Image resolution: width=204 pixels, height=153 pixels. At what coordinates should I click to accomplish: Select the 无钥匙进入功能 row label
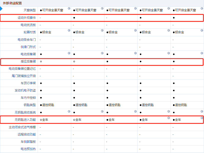coord(25,120)
